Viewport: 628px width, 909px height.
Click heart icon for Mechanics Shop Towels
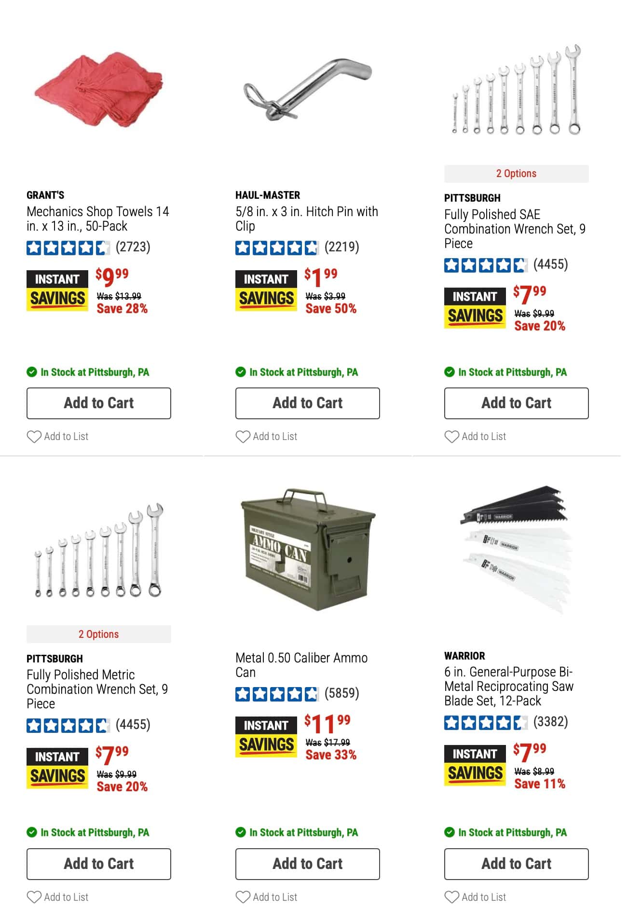[x=34, y=437]
